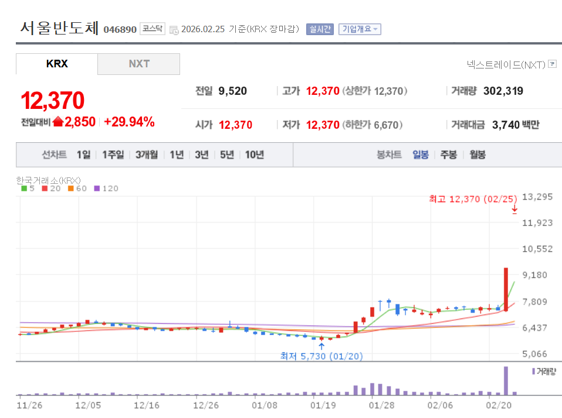This screenshot has height=418, width=562.
Task: Show the 월봉 monthly candle chart
Action: pos(478,155)
